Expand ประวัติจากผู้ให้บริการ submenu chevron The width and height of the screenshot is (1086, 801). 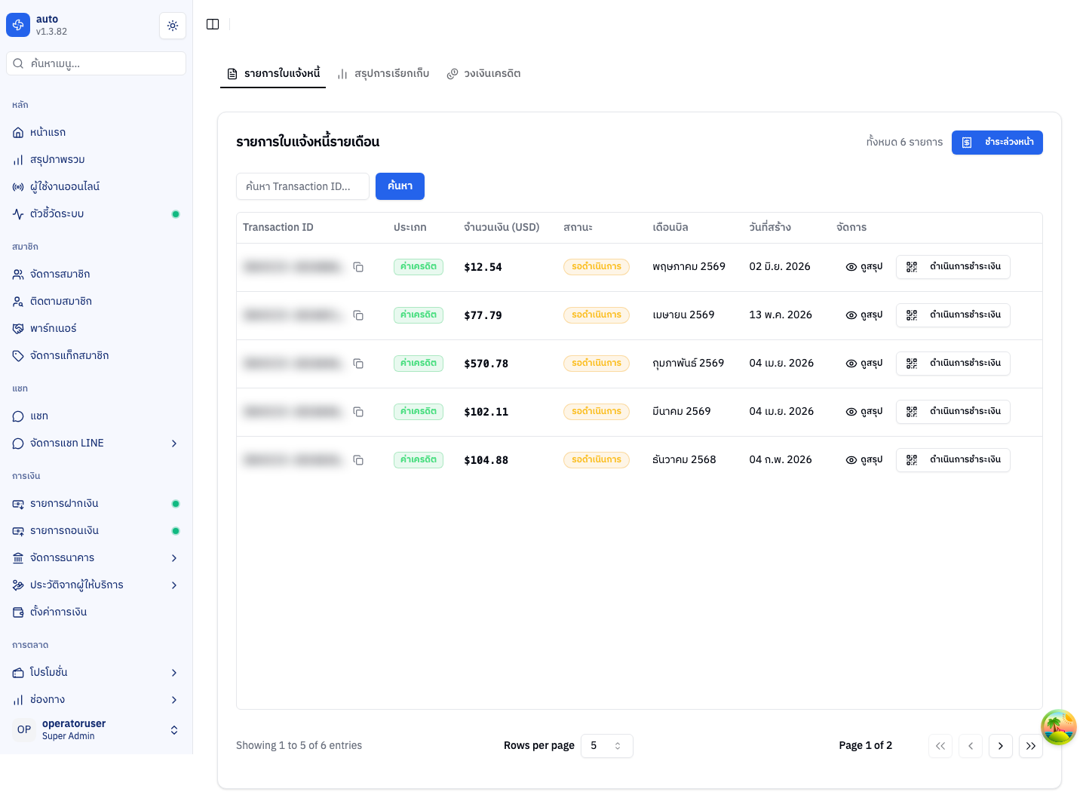pyautogui.click(x=174, y=585)
